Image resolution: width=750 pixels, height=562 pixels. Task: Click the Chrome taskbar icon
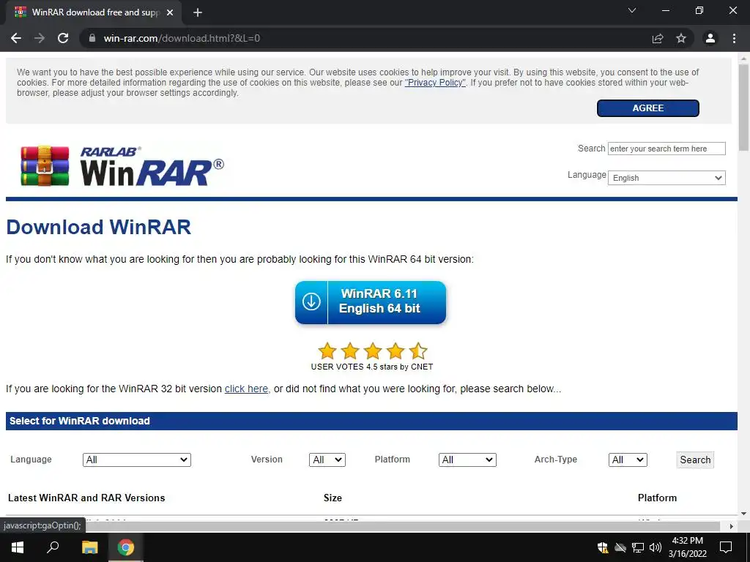(126, 547)
